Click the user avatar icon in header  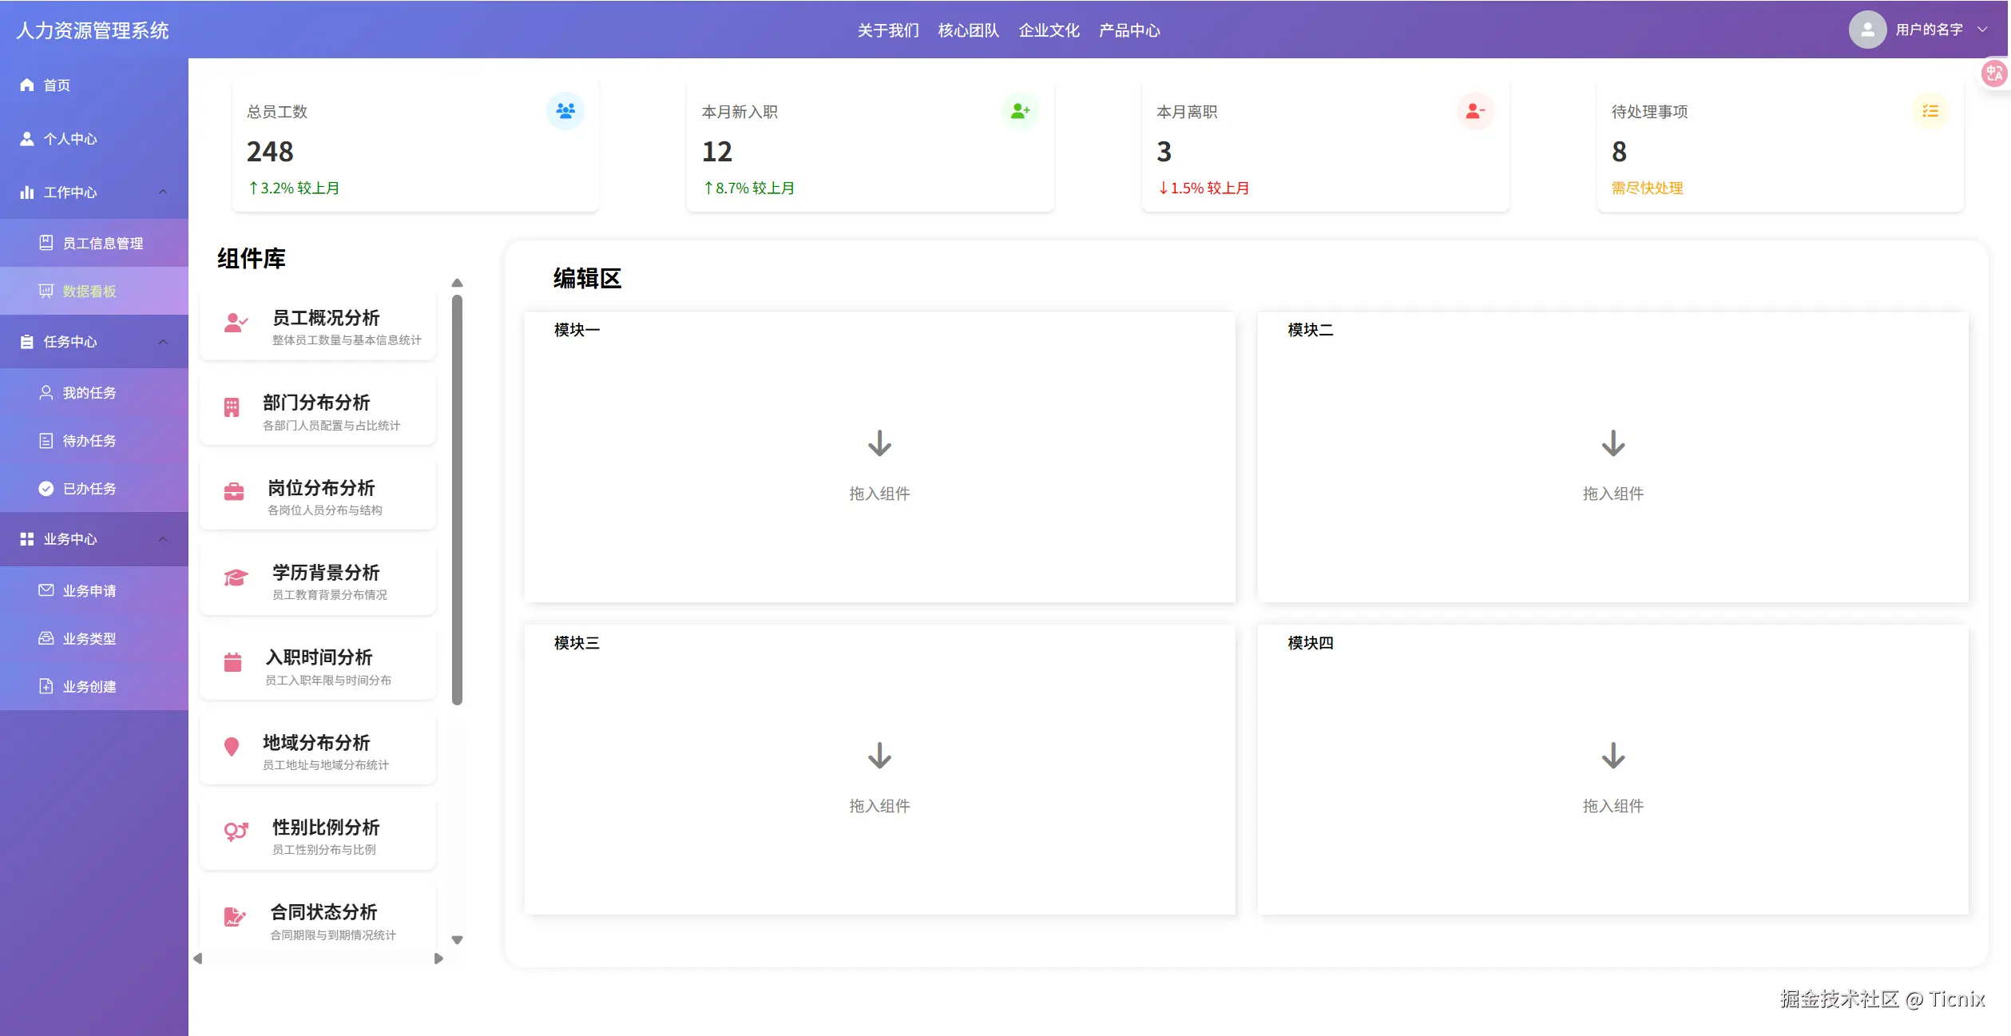[1867, 30]
